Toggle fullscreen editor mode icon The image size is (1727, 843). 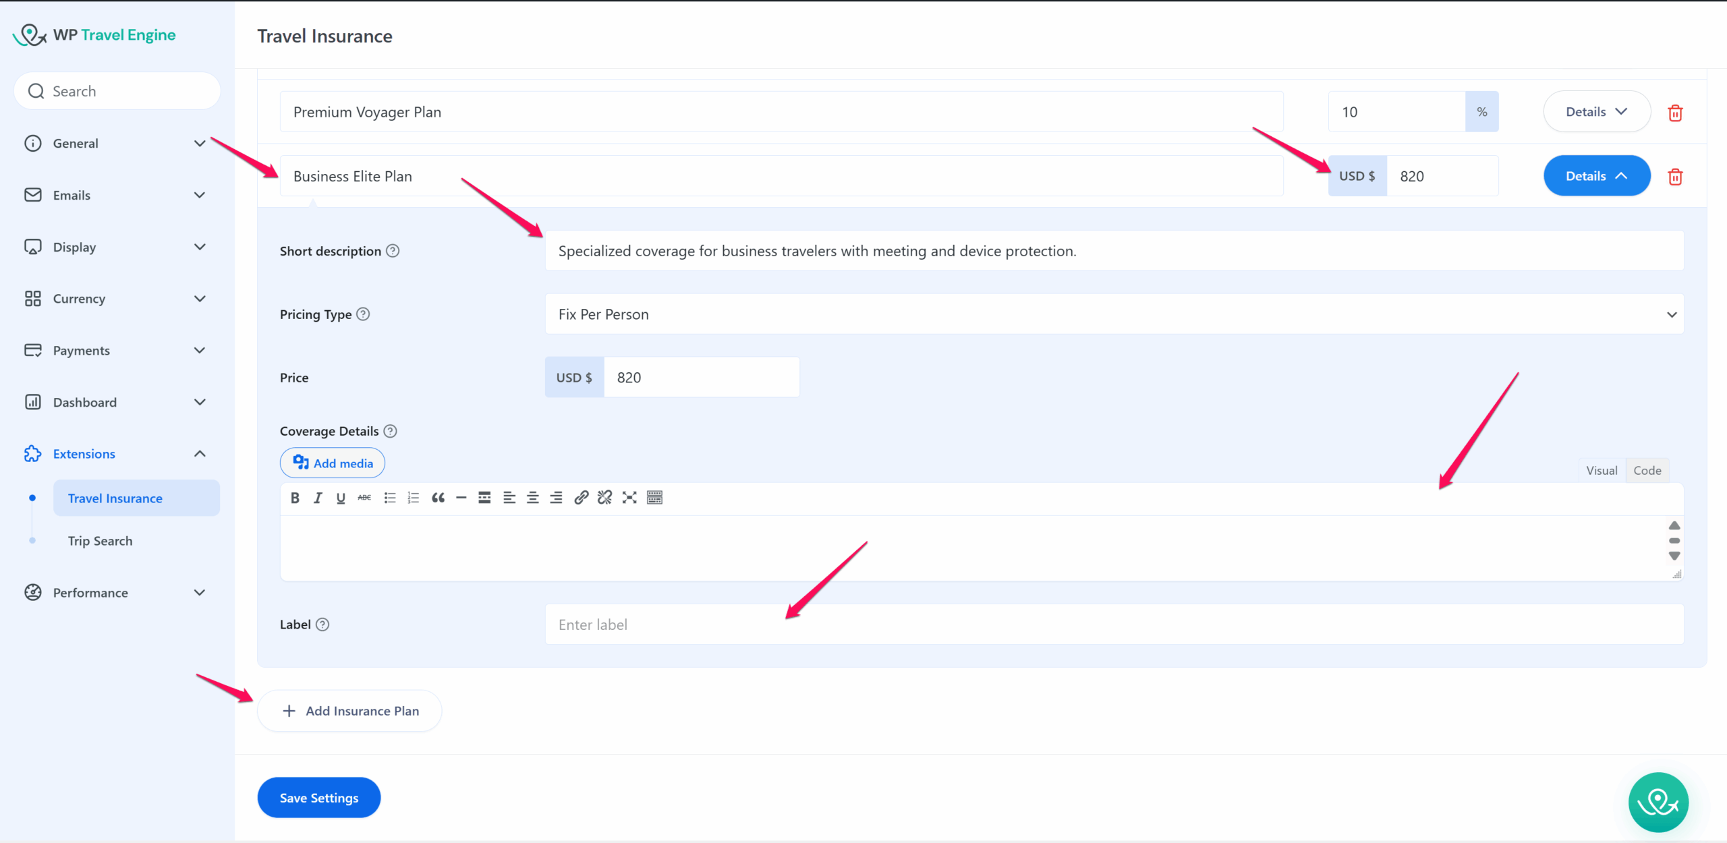pyautogui.click(x=629, y=498)
